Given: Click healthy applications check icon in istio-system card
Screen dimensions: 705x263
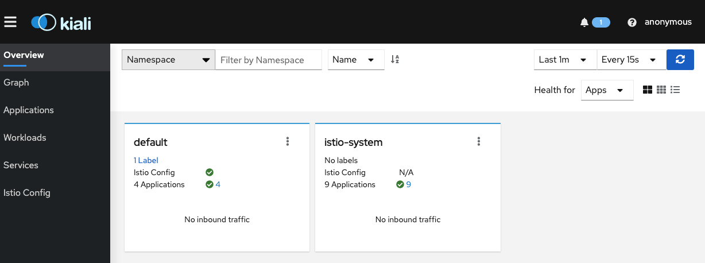Looking at the screenshot, I should tap(400, 184).
